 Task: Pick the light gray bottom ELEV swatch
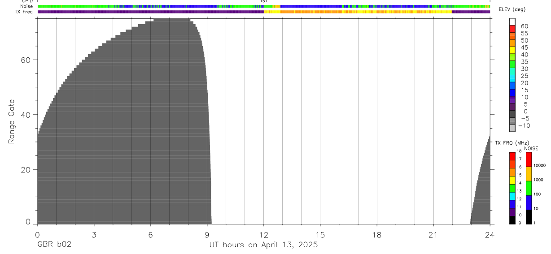512,128
